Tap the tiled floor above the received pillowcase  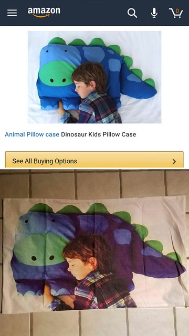click(94, 183)
